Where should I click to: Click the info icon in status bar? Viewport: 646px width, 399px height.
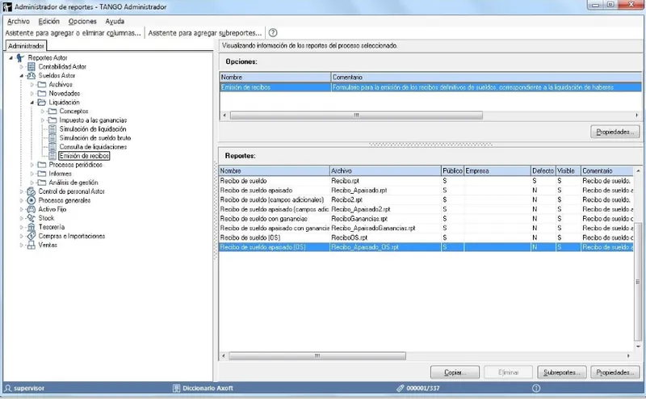click(x=536, y=388)
